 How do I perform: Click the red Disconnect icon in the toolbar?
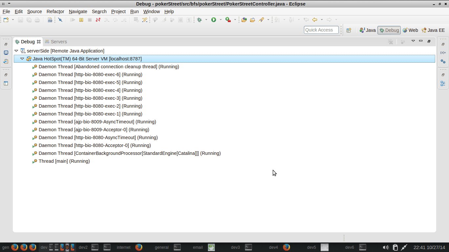click(x=98, y=20)
